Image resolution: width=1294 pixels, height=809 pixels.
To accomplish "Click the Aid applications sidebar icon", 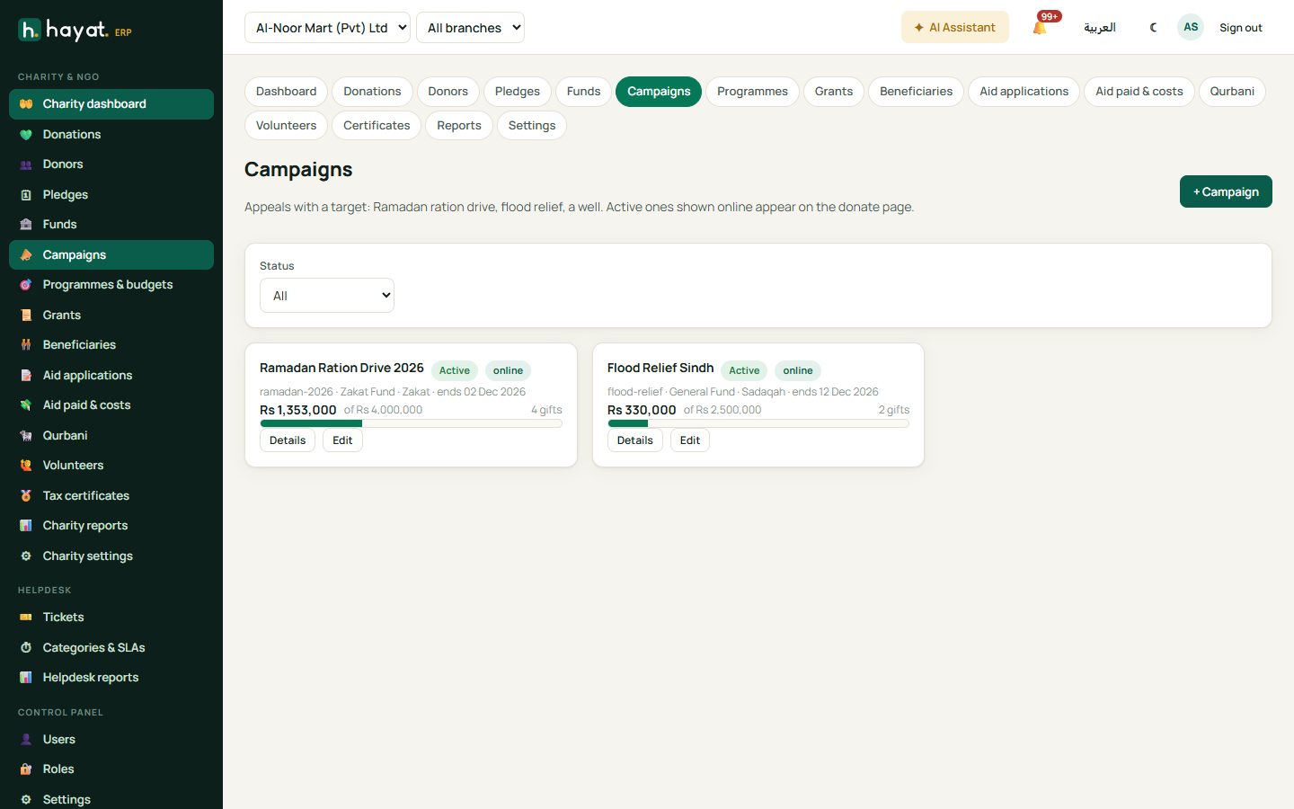I will point(26,376).
